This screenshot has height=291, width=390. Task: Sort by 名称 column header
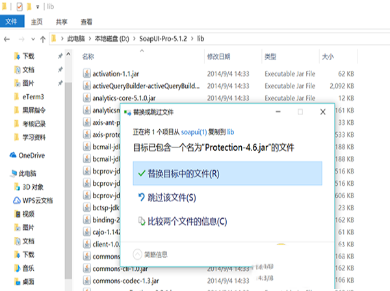coord(88,57)
